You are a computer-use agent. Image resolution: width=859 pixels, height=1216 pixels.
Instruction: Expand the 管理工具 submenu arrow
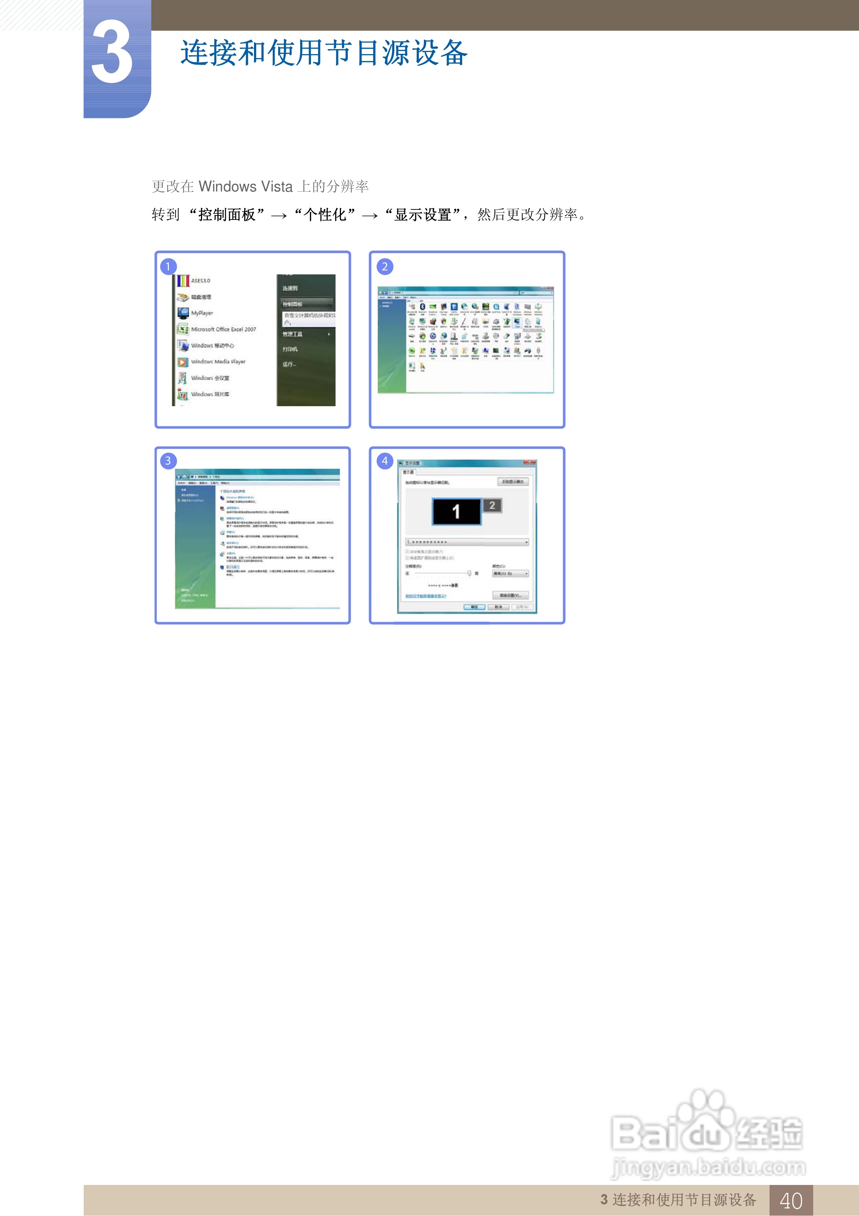click(329, 334)
